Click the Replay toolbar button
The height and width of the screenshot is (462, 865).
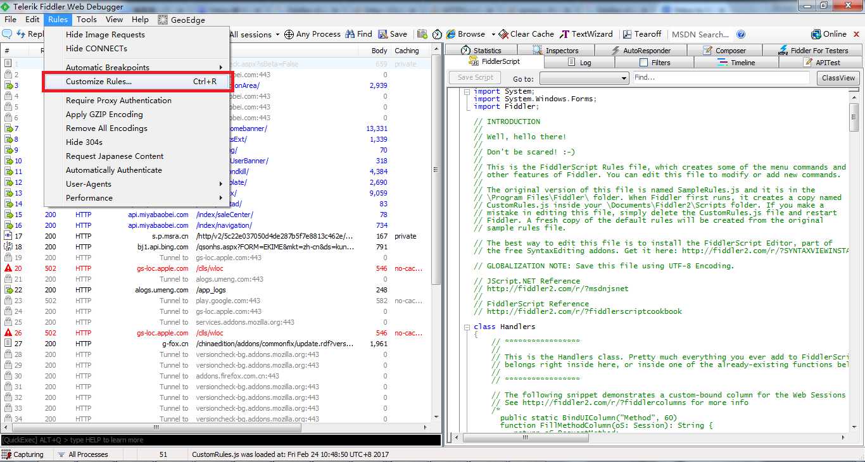pyautogui.click(x=30, y=34)
